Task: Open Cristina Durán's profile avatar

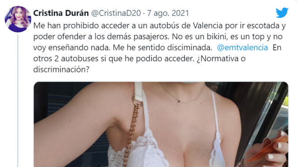Action: 18,19
